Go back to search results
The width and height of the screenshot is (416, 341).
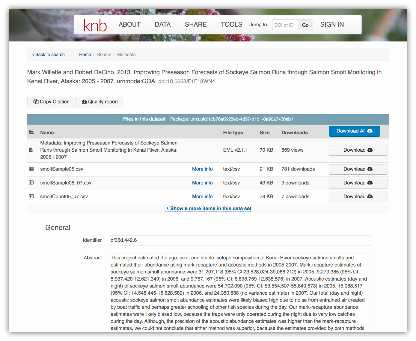point(49,54)
